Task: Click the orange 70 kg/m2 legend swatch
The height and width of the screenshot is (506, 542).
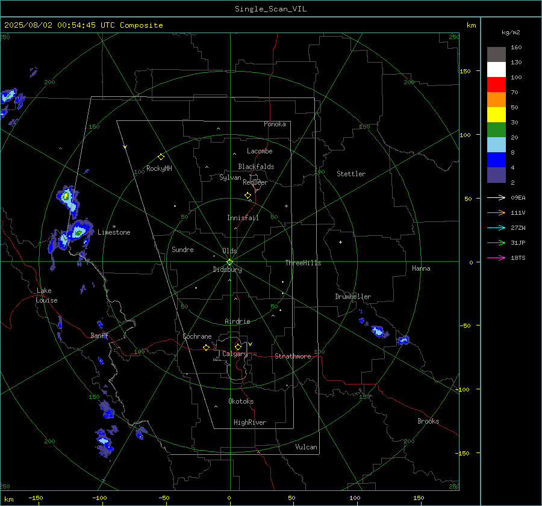Action: [x=496, y=99]
